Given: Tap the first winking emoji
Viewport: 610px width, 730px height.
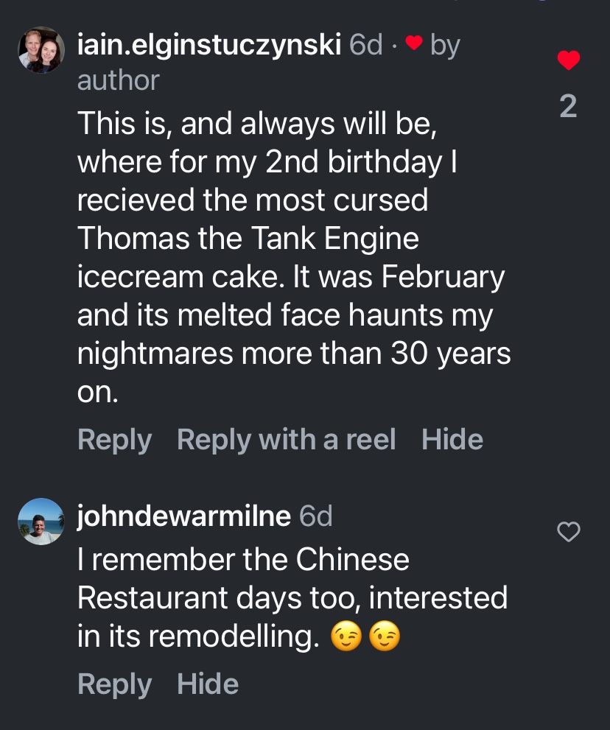Looking at the screenshot, I should tap(347, 637).
